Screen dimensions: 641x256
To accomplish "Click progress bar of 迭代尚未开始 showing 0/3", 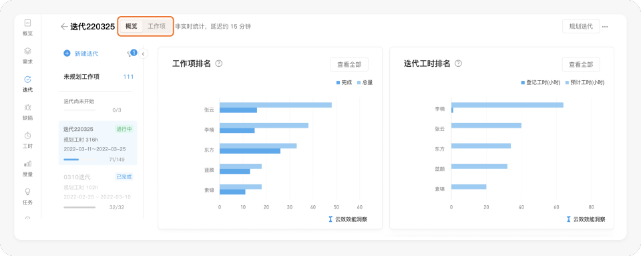I will [79, 110].
